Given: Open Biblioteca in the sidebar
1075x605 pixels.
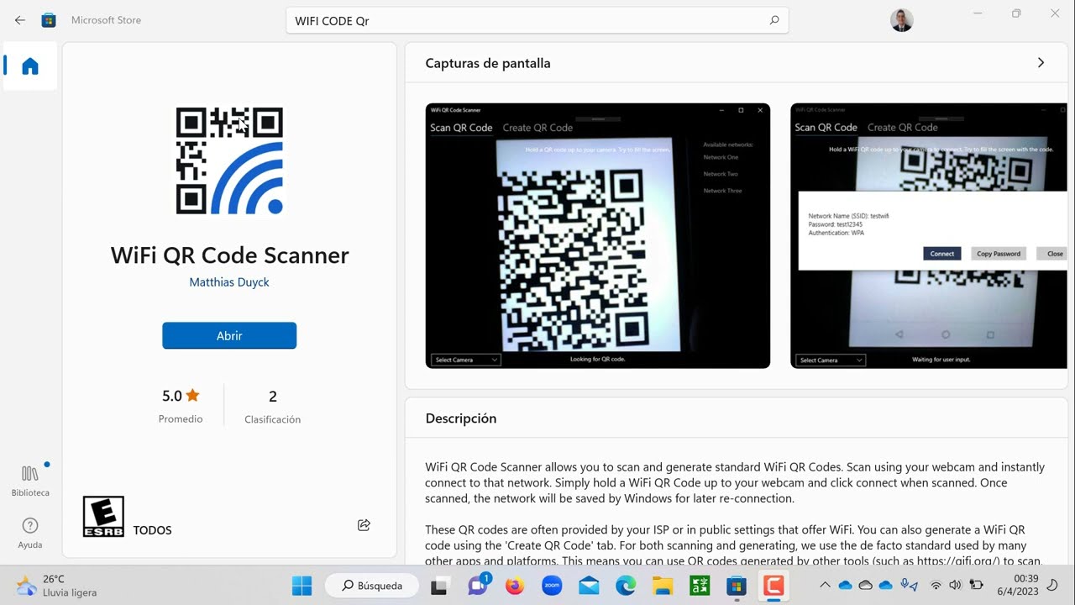Looking at the screenshot, I should point(30,481).
